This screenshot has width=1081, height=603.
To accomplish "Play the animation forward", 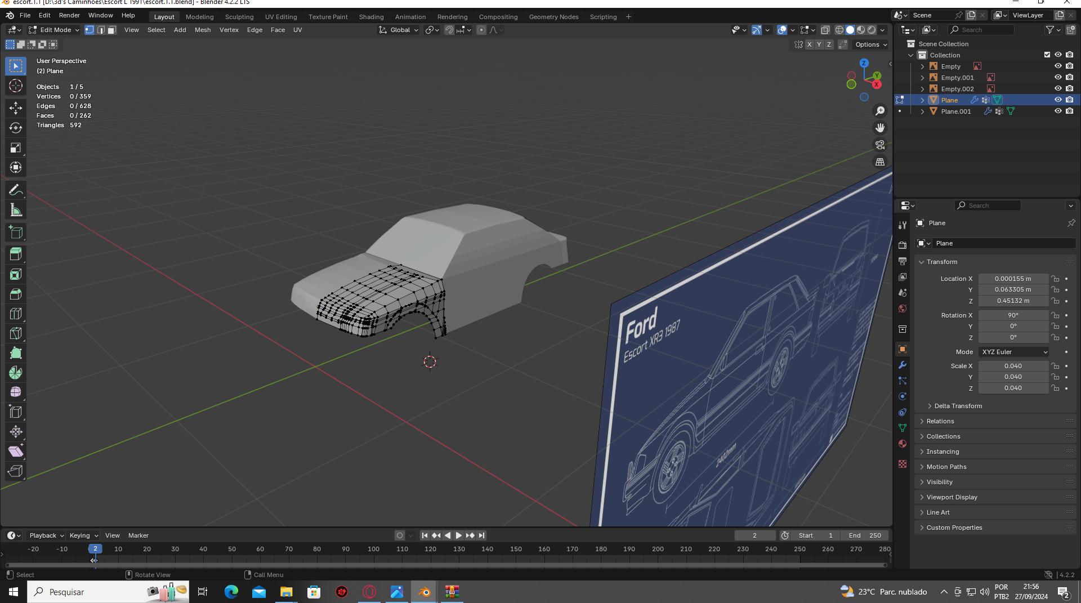I will pyautogui.click(x=458, y=535).
